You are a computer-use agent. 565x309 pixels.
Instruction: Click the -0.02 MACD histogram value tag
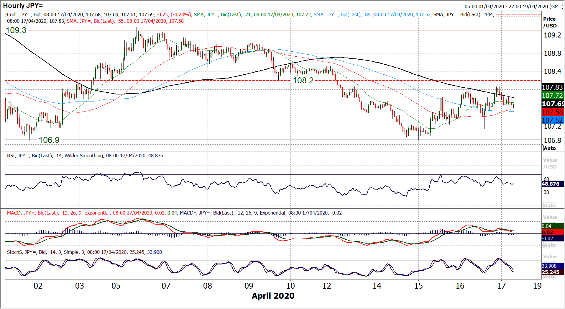pos(553,238)
